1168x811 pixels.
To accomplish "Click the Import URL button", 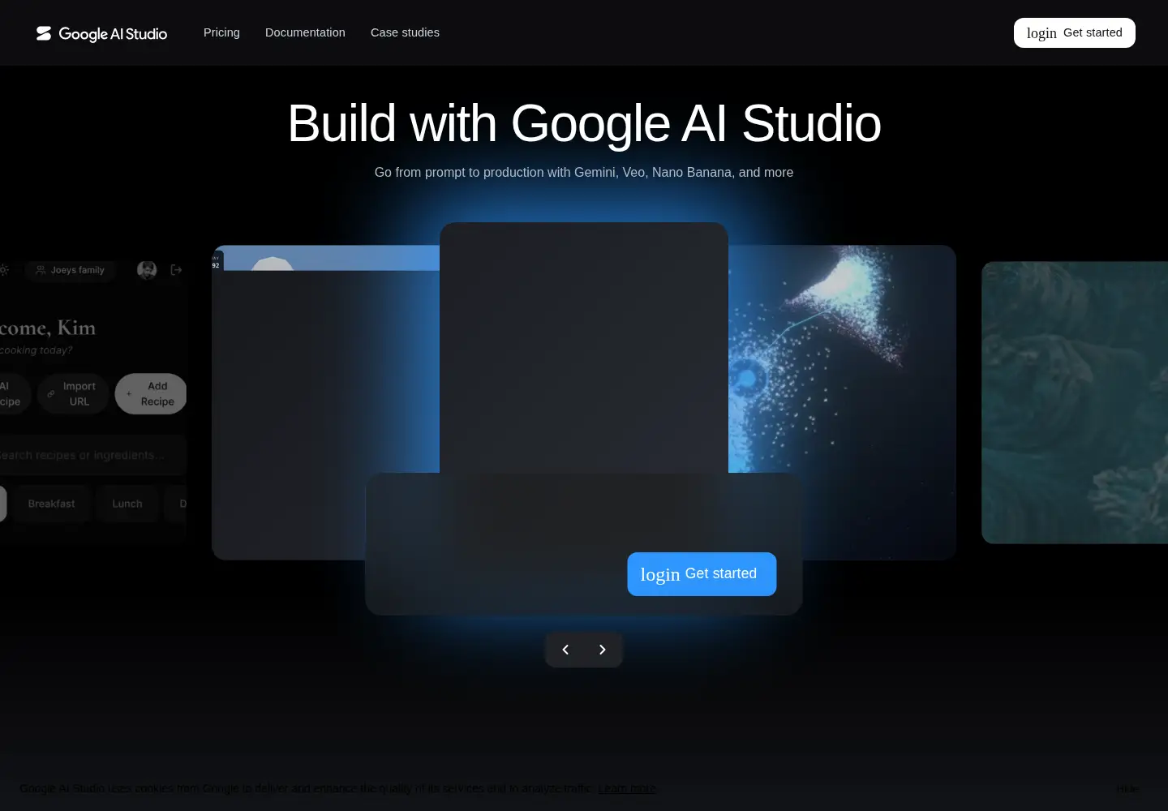I will click(x=73, y=394).
